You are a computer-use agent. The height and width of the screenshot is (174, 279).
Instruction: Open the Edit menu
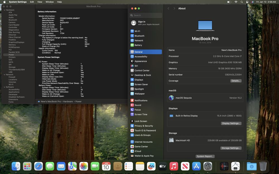32,2
